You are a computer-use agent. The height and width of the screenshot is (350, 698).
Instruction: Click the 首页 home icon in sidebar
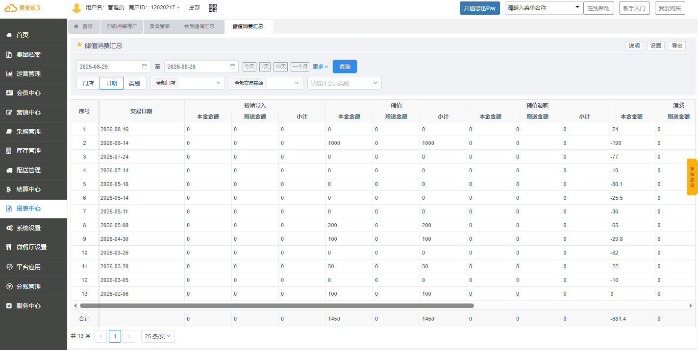point(9,35)
